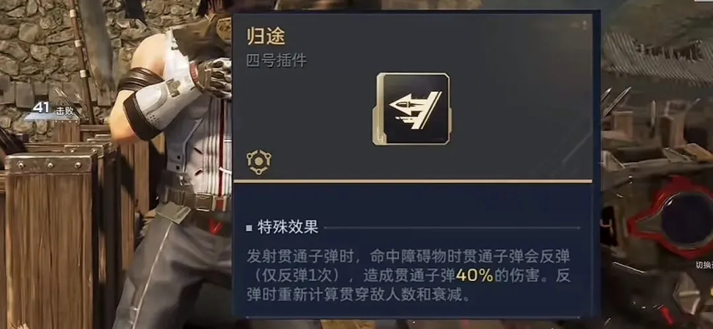Click the gold divider line under the icon area
This screenshot has width=713, height=329.
point(413,181)
